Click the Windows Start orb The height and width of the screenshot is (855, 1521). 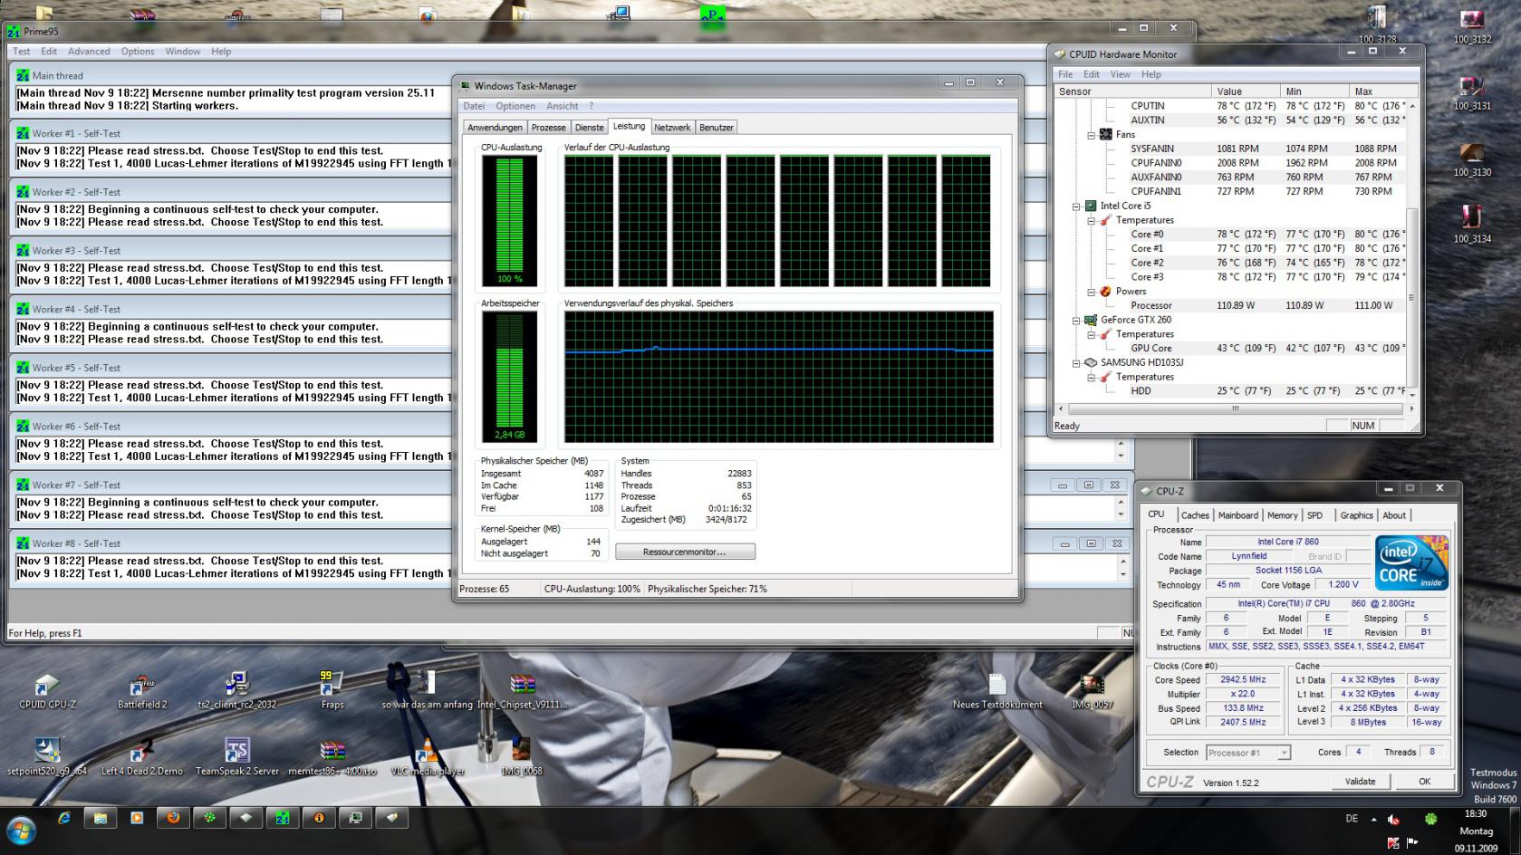(22, 830)
